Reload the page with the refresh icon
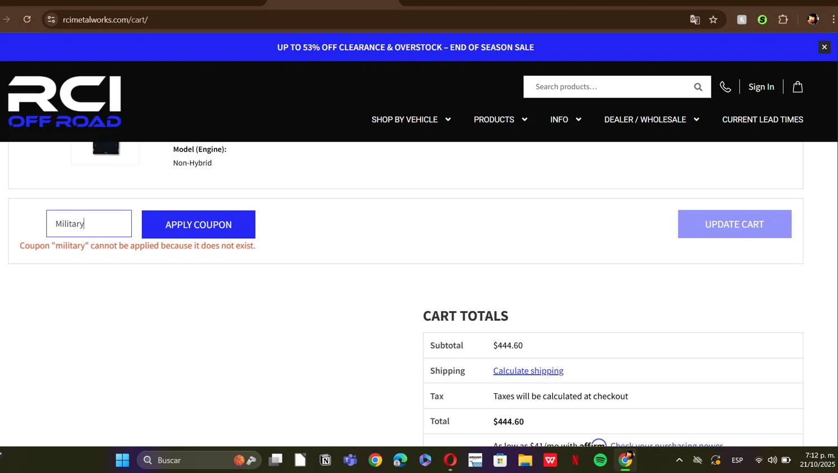 27,19
